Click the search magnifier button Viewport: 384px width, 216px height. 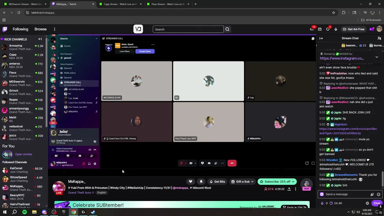click(227, 29)
